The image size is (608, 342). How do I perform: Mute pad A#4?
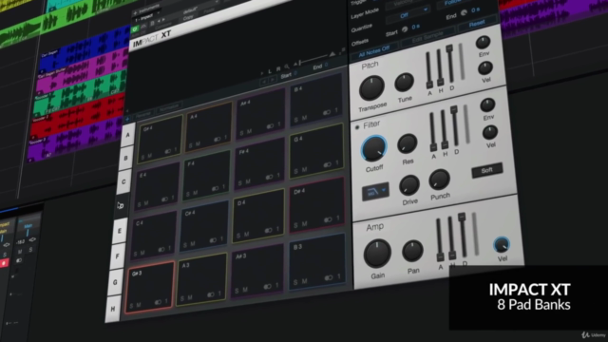(249, 132)
